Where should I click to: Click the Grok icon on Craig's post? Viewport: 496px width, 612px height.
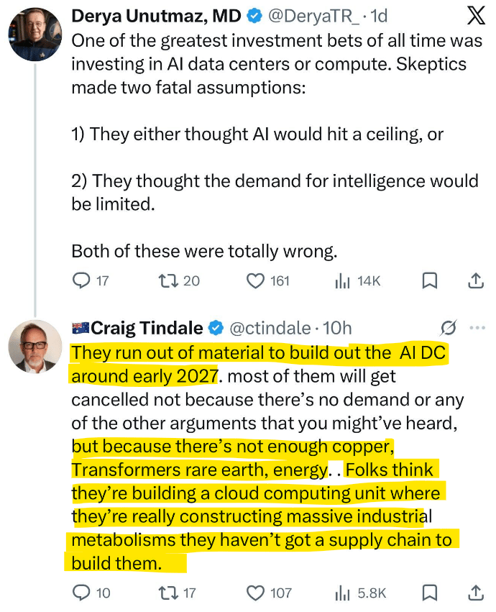click(447, 328)
